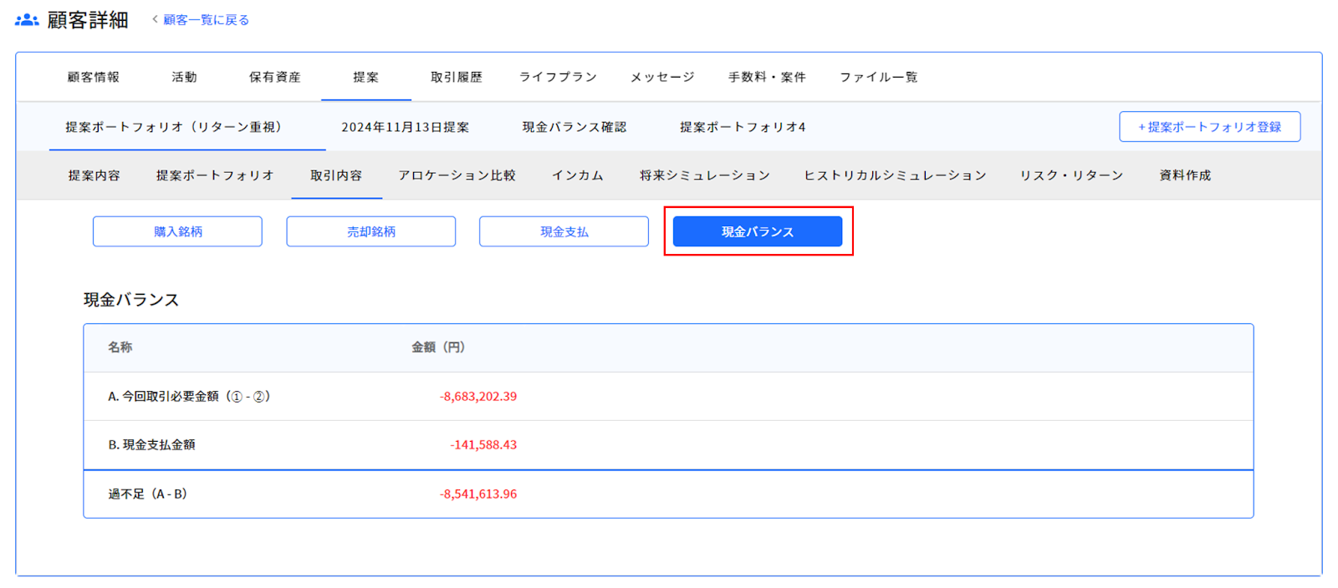Select the 取引内容 sub-tab
This screenshot has height=588, width=1338.
[x=337, y=175]
